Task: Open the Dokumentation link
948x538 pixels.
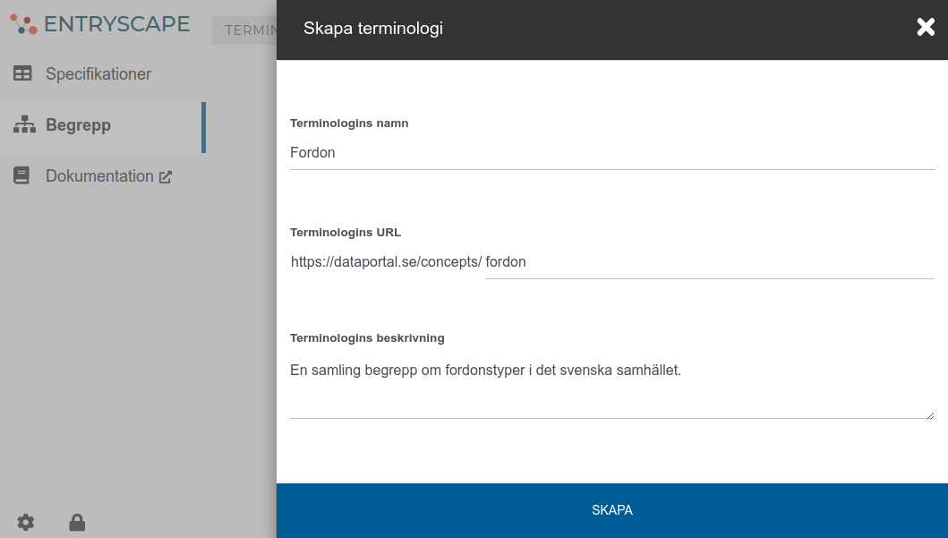Action: (x=98, y=175)
